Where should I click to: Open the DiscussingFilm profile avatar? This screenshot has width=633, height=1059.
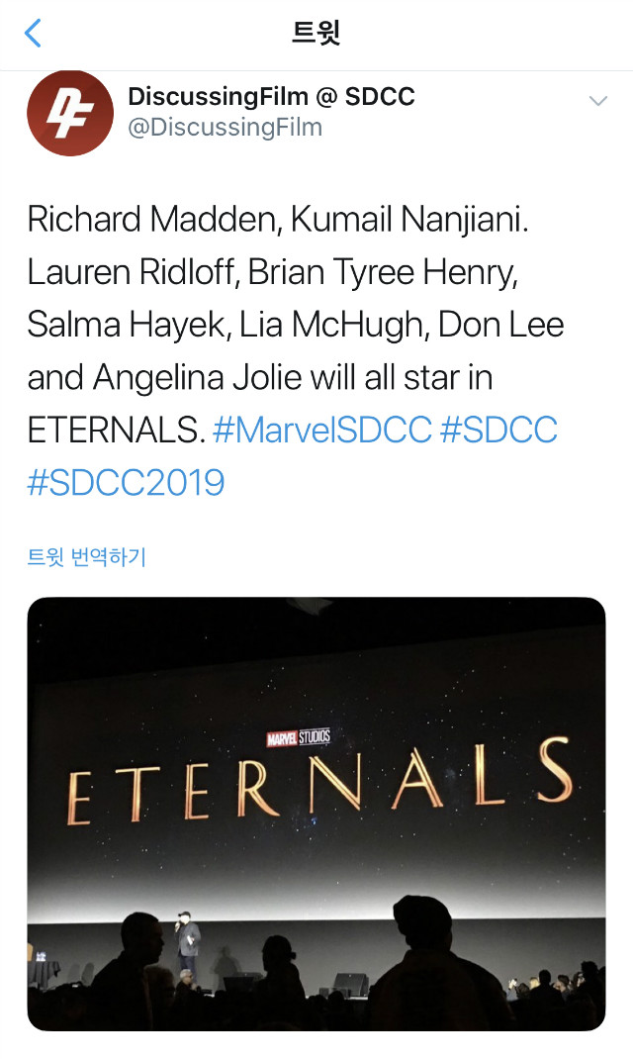pyautogui.click(x=69, y=113)
